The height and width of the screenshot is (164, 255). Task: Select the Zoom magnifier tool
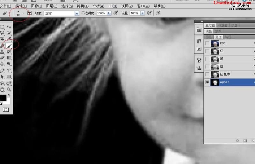tap(9, 89)
